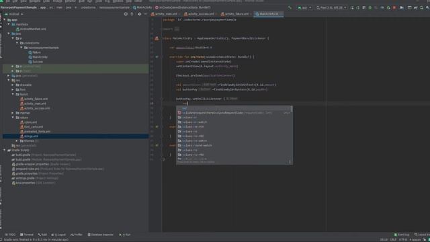Expand the font folder
Viewport: 430px width, 242px height.
13,89
